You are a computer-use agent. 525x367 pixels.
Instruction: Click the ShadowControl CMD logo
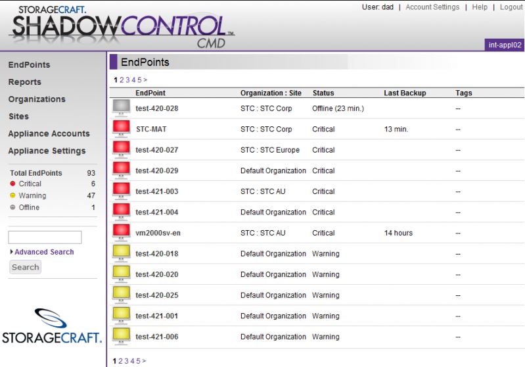[123, 26]
